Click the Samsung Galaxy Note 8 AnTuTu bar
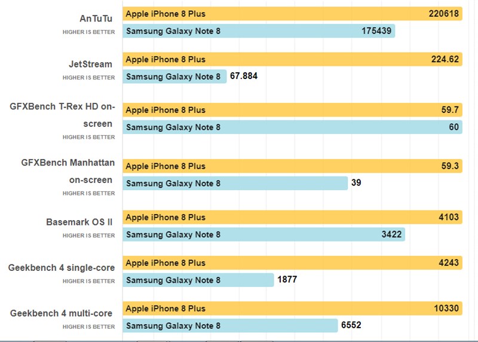The image size is (478, 342). click(x=259, y=30)
